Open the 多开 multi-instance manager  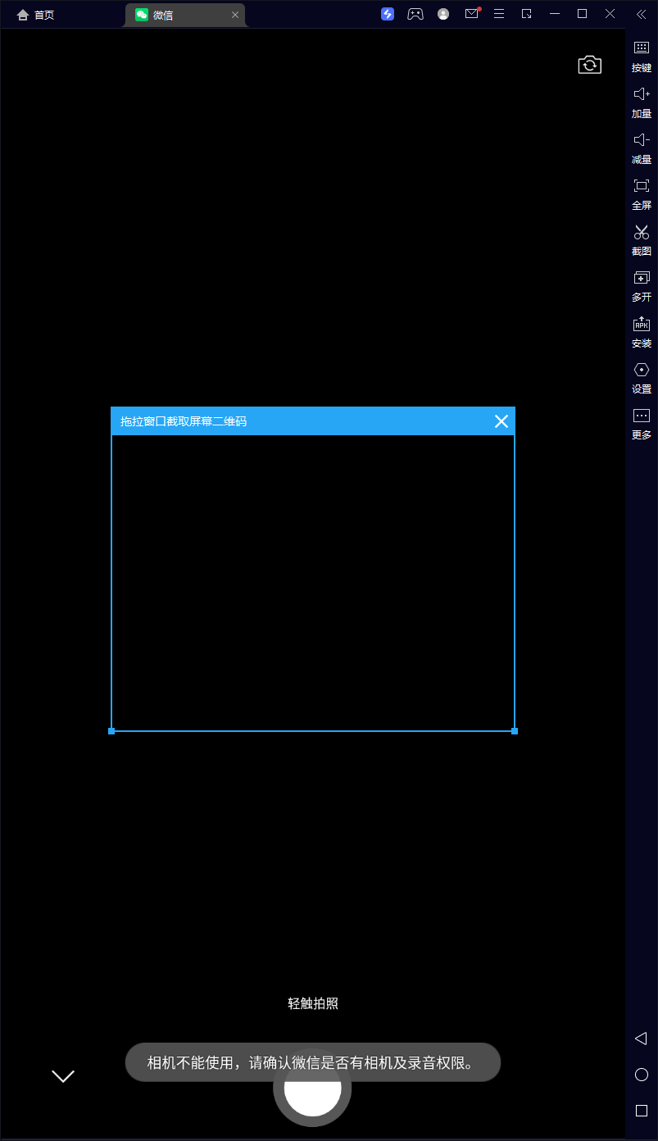pos(642,285)
